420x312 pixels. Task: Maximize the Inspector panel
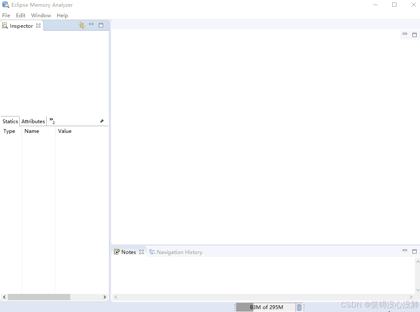coord(101,25)
